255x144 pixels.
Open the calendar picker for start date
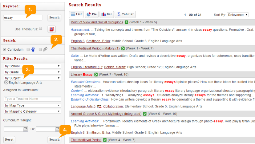click(x=25, y=129)
